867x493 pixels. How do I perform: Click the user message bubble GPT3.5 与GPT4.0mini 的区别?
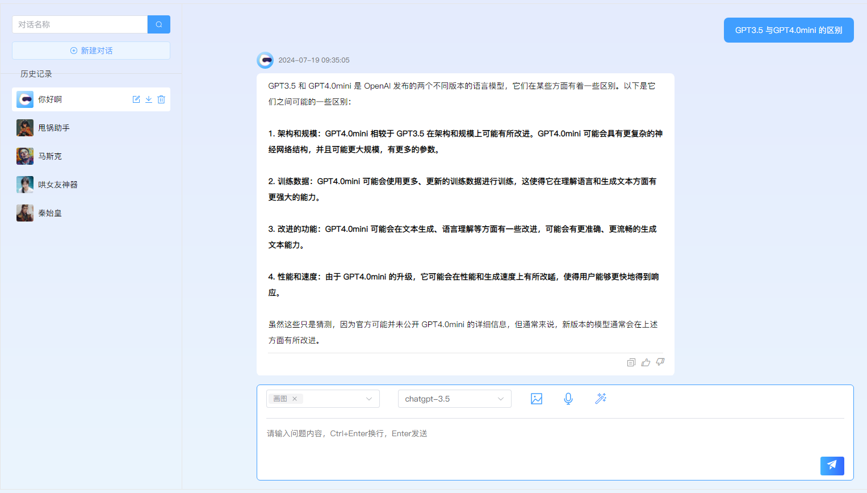click(x=789, y=30)
